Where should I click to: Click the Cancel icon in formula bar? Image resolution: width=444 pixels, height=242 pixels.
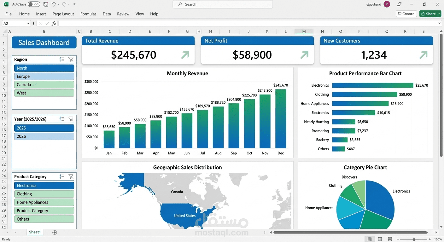click(x=40, y=23)
